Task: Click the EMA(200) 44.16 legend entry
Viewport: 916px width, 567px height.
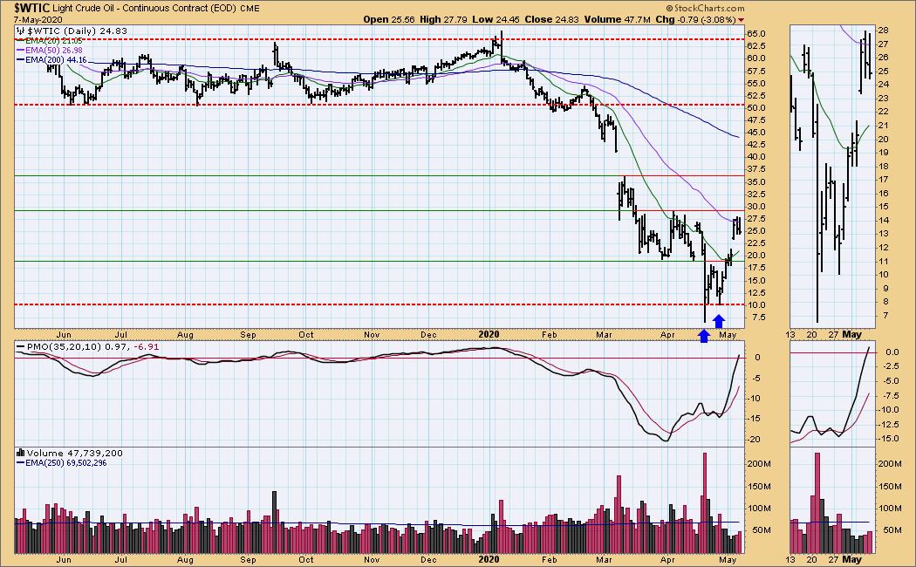Action: pyautogui.click(x=56, y=59)
